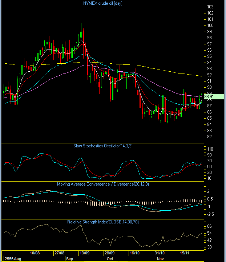Click the 103 price level on scale
The image size is (226, 262).
point(210,7)
